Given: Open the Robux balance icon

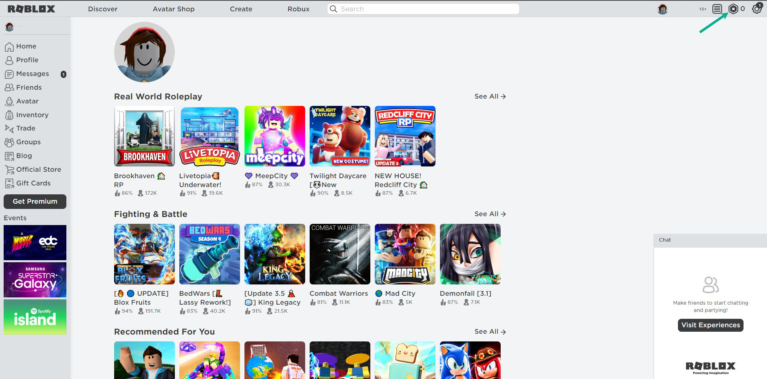Looking at the screenshot, I should (733, 8).
